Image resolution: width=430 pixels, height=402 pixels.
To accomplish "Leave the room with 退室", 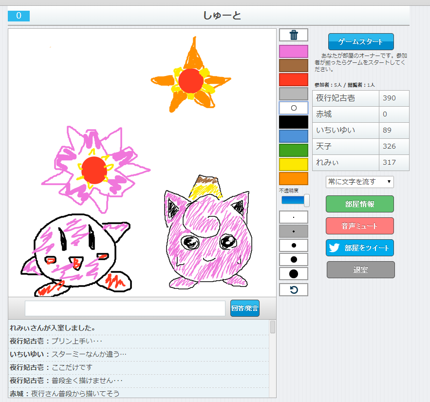I will click(x=361, y=270).
